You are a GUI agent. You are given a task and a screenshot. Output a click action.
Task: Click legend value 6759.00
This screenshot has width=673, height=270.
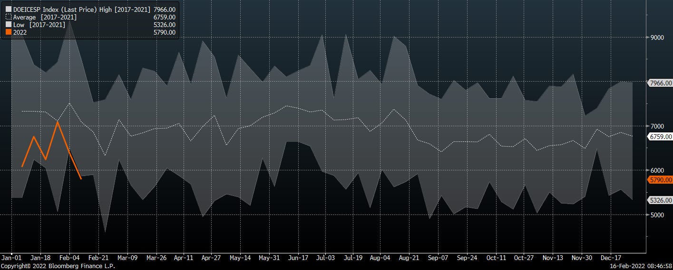tap(165, 17)
